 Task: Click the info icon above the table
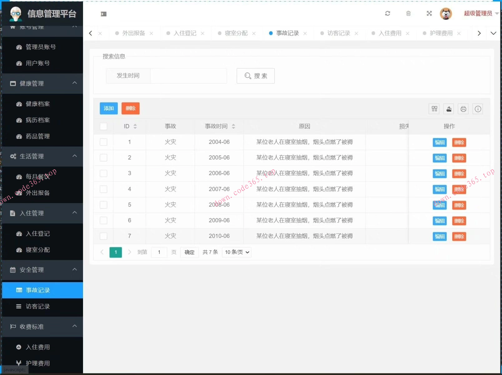pyautogui.click(x=478, y=109)
